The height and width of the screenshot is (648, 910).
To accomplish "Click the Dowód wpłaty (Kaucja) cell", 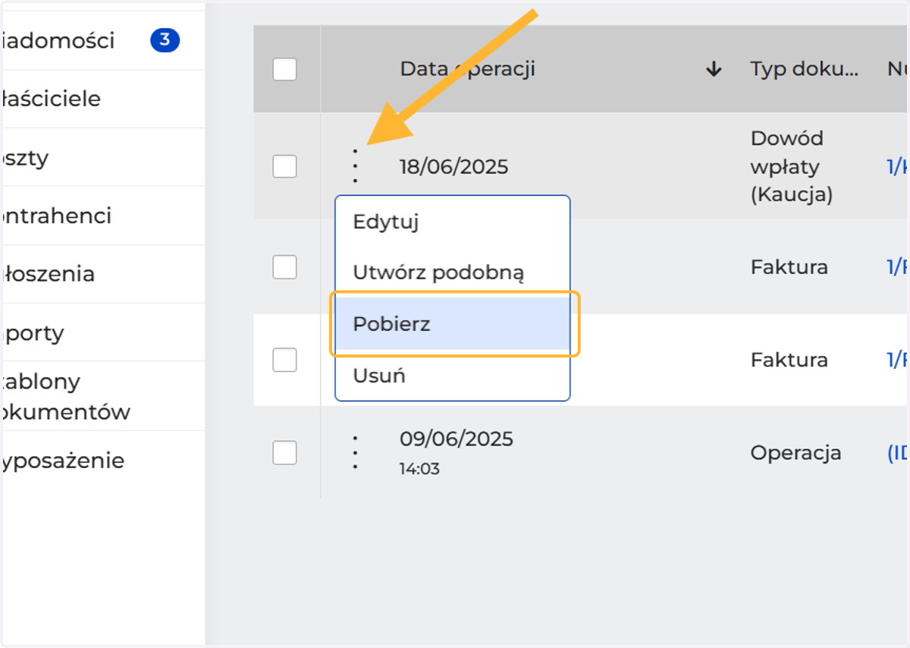I will click(x=792, y=166).
